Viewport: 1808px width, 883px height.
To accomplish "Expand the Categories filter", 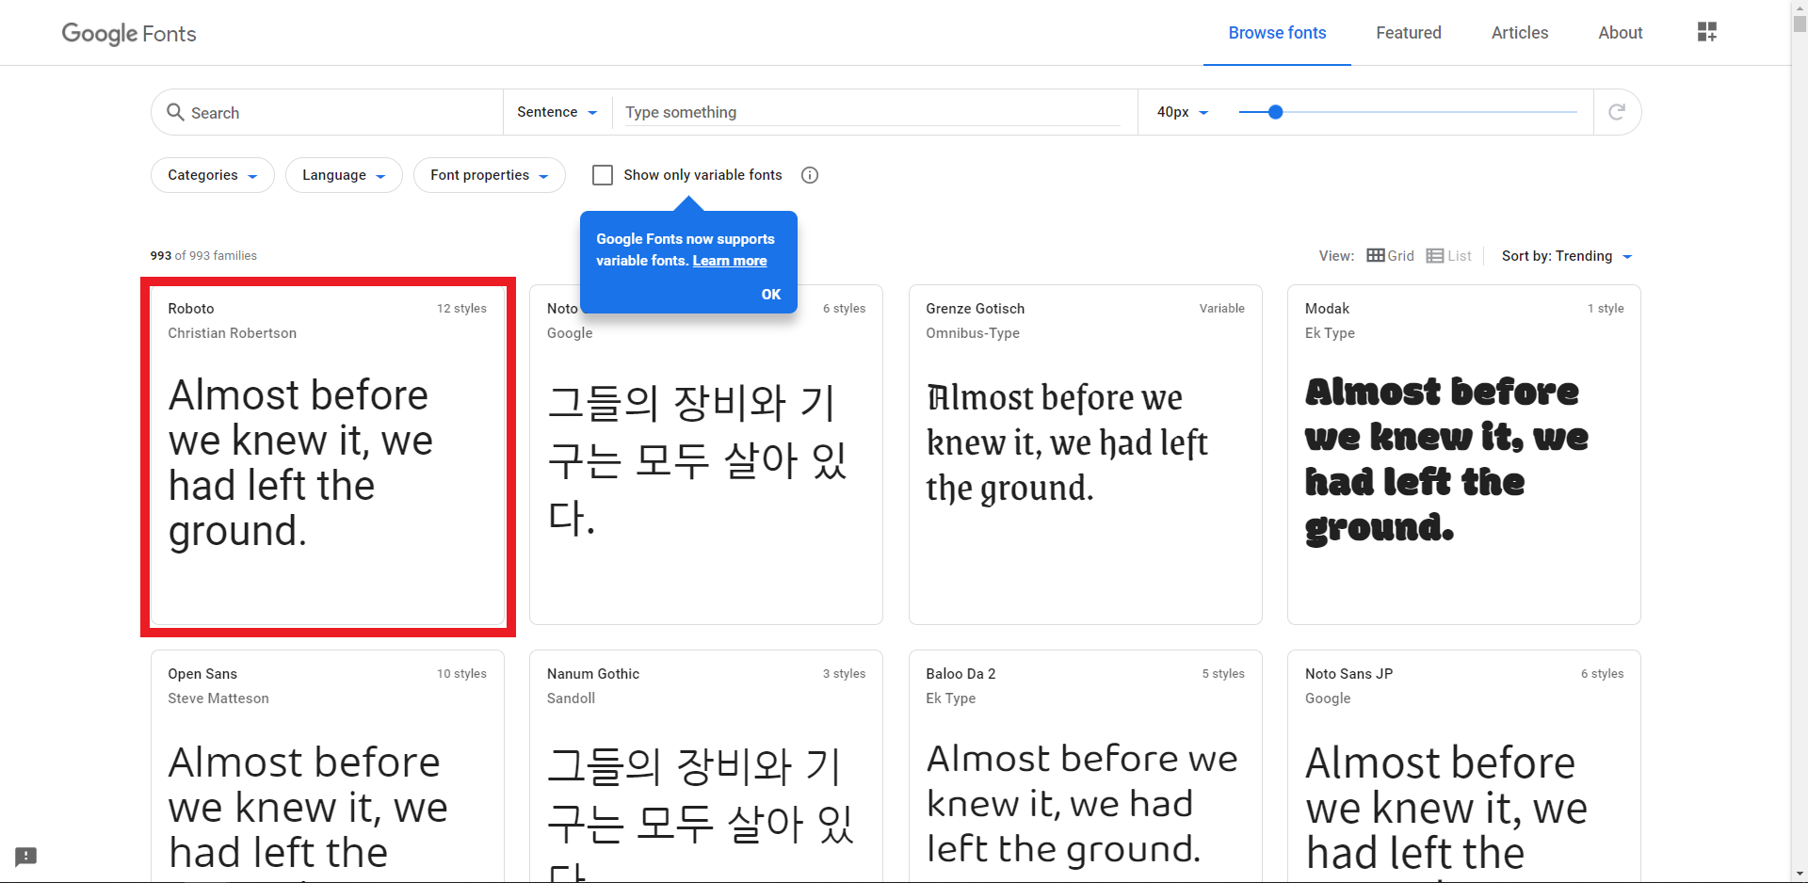I will point(213,175).
